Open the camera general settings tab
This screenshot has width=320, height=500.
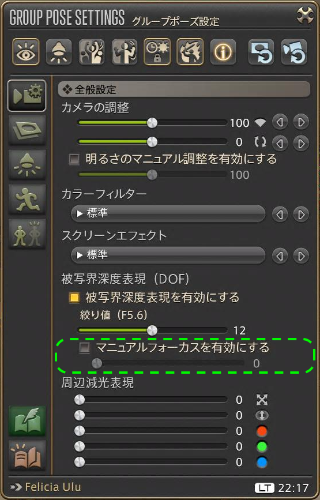click(27, 96)
